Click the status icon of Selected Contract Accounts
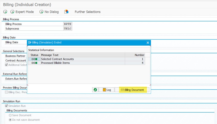 point(34,59)
